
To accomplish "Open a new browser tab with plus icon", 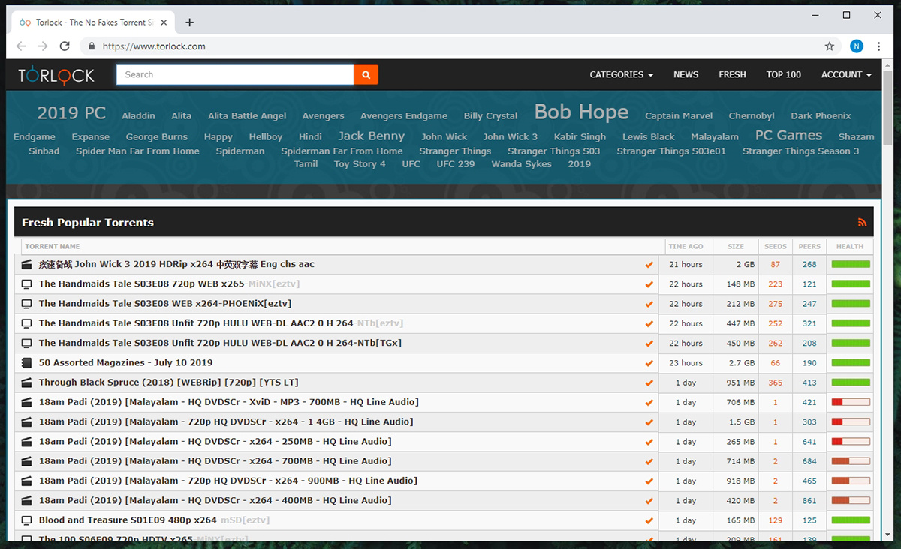I will [x=189, y=22].
